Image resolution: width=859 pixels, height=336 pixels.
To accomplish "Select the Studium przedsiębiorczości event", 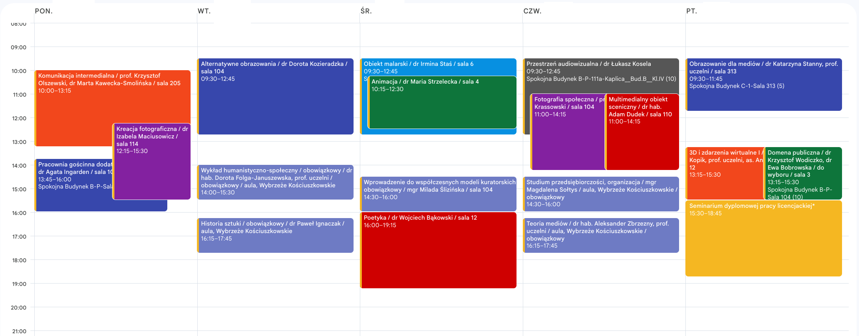I will [601, 194].
